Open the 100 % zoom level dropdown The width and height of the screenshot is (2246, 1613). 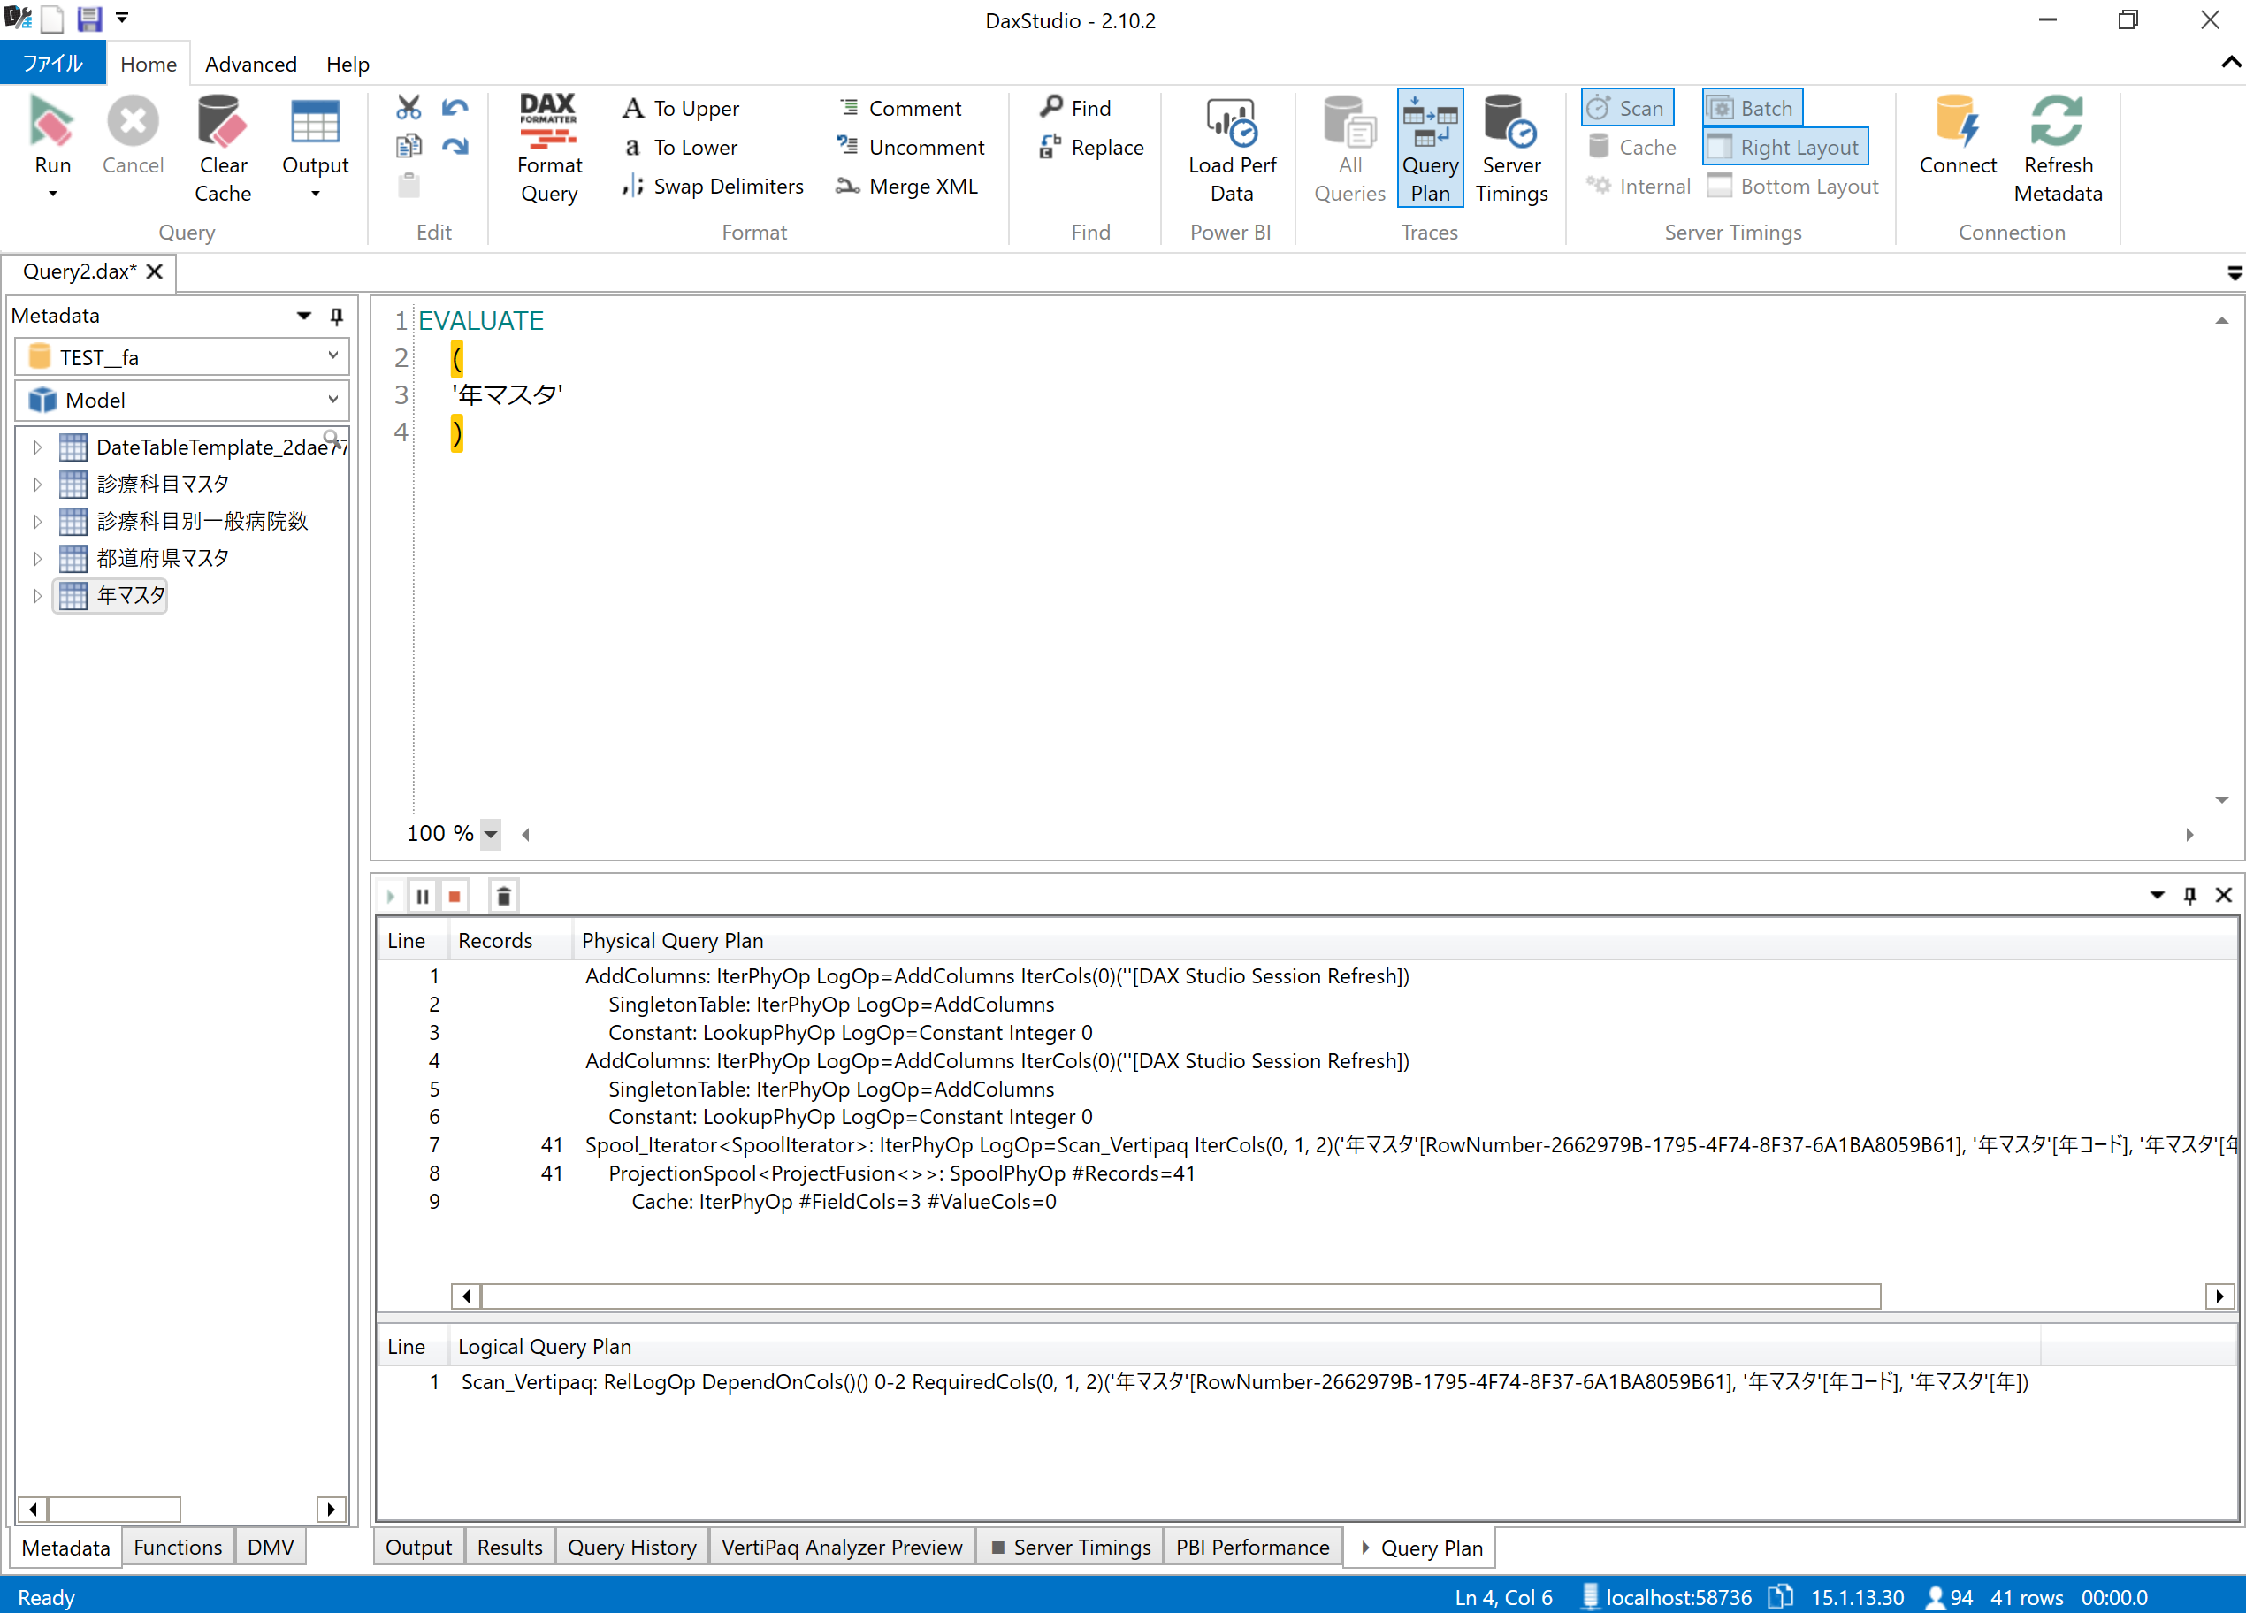(490, 834)
